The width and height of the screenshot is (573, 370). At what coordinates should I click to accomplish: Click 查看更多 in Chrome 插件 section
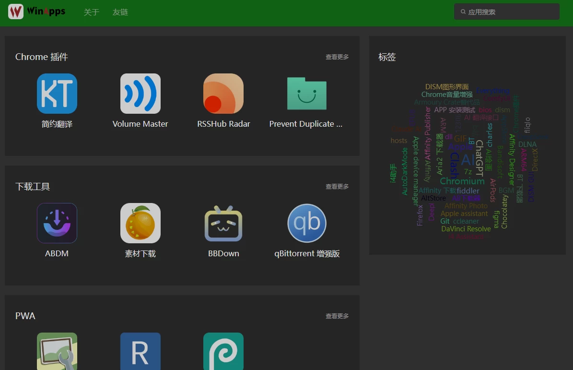(337, 57)
